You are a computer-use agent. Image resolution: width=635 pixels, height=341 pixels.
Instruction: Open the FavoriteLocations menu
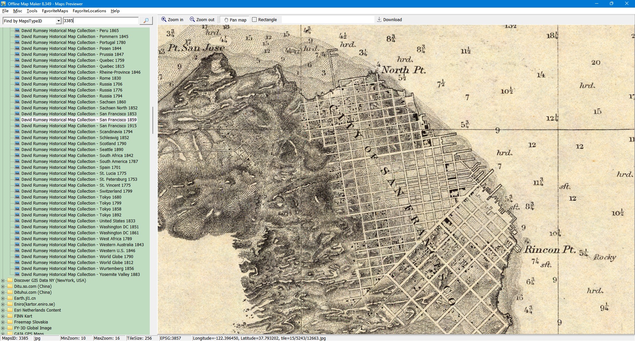click(x=89, y=11)
